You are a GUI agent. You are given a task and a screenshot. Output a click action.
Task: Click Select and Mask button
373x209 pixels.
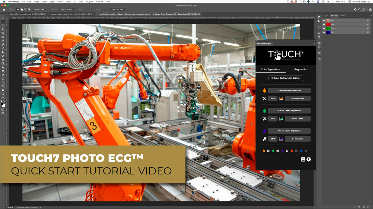point(118,10)
